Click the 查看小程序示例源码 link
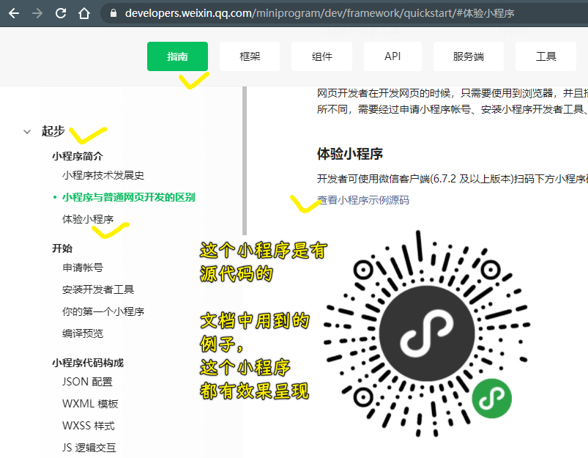The height and width of the screenshot is (458, 588). (x=363, y=200)
